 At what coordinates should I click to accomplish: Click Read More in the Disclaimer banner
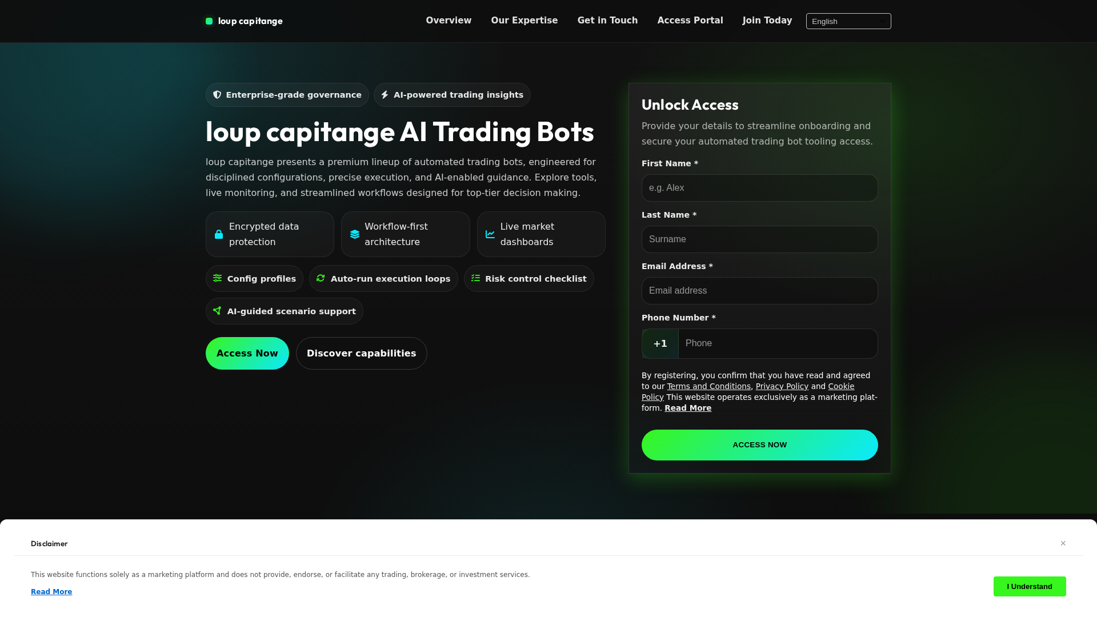click(51, 592)
